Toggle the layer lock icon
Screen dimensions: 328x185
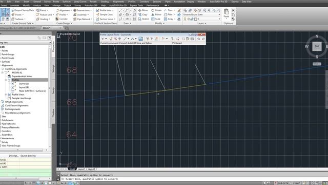(192, 19)
